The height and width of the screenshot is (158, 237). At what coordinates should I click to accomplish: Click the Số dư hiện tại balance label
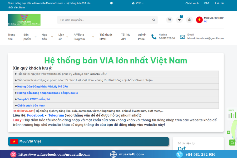click(186, 143)
